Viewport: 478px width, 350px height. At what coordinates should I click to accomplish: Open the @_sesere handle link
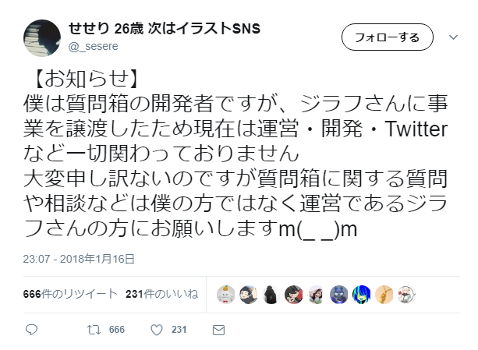pyautogui.click(x=94, y=46)
